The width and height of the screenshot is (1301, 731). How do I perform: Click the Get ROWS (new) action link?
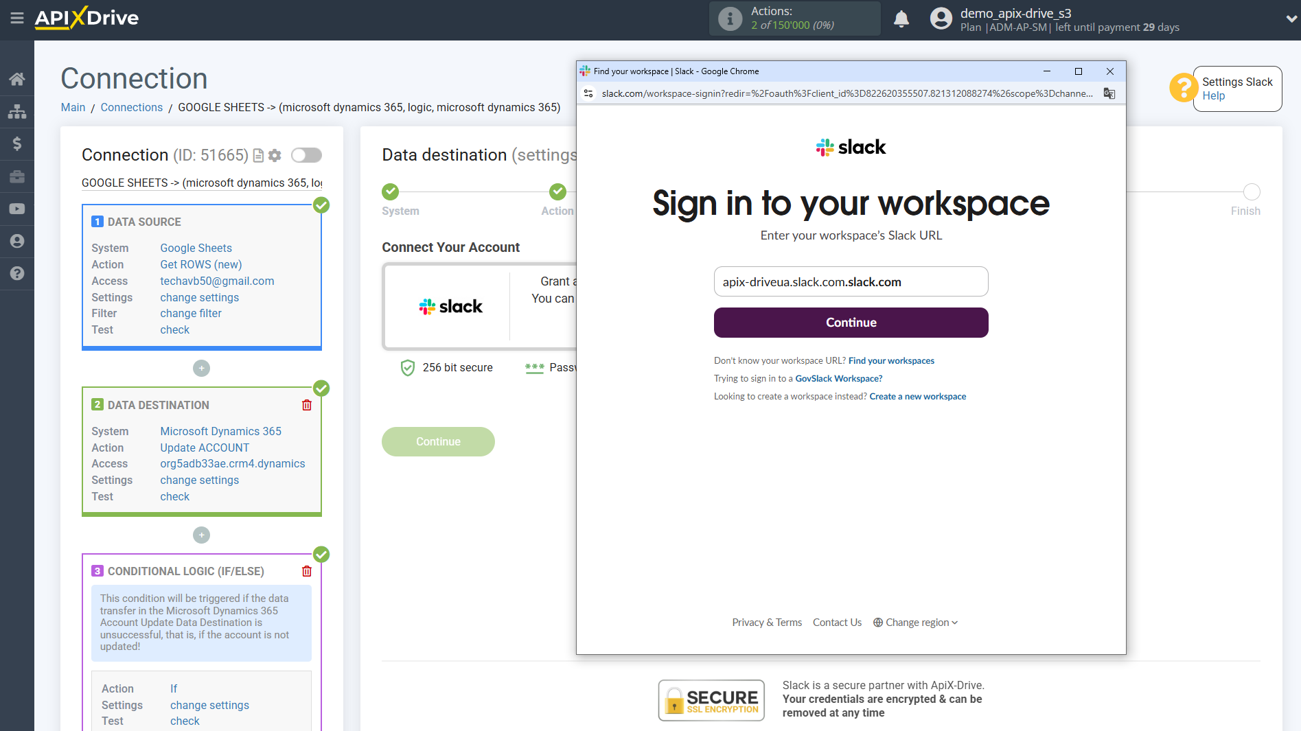(200, 264)
